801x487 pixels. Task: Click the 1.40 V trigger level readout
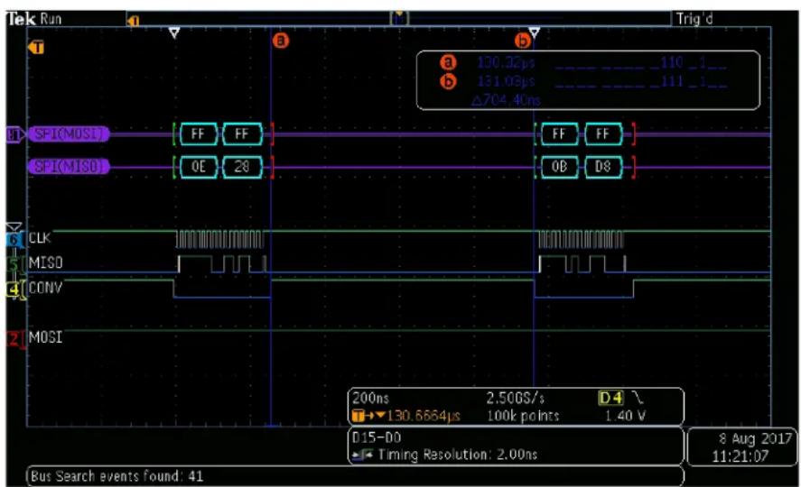625,416
